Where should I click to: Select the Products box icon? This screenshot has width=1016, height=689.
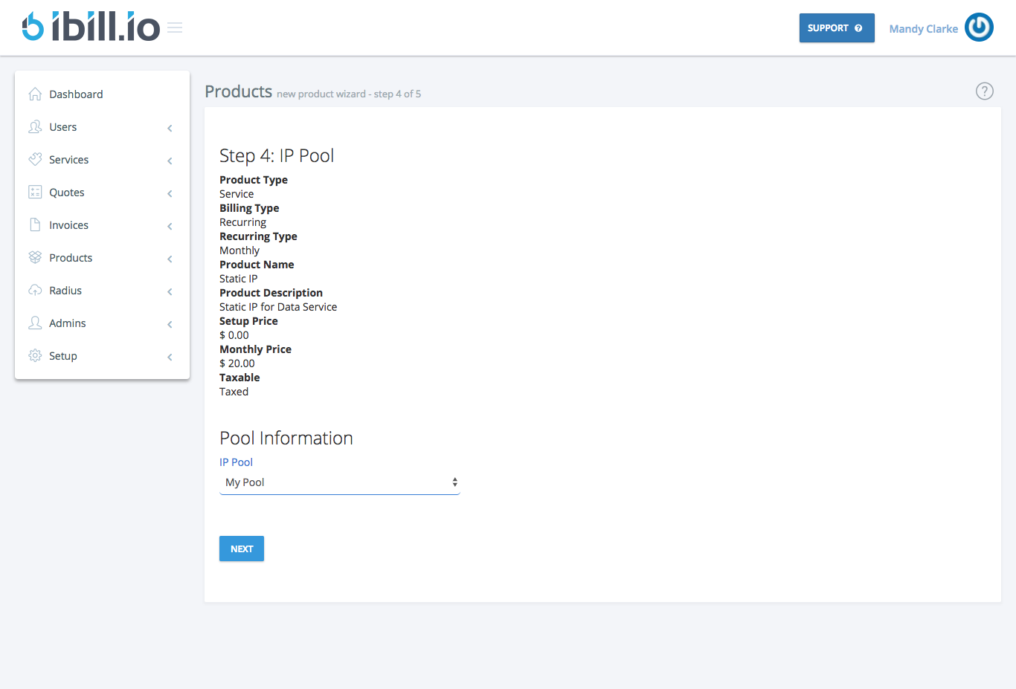coord(35,257)
